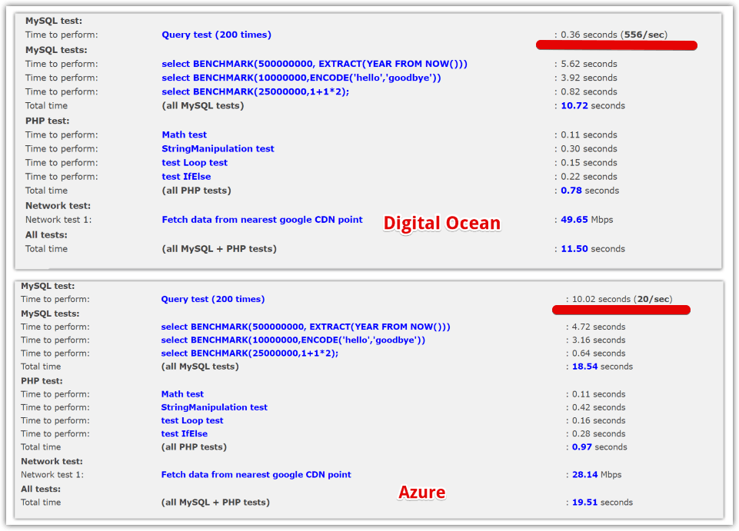This screenshot has width=739, height=531.
Task: Select the "0.97 seconds" PHP total
Action: pos(600,447)
